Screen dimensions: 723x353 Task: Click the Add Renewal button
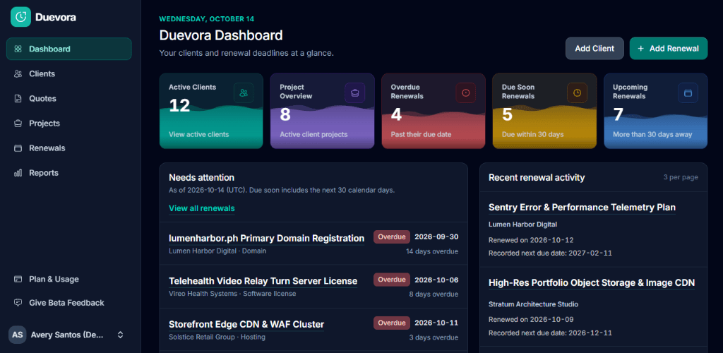click(x=669, y=49)
